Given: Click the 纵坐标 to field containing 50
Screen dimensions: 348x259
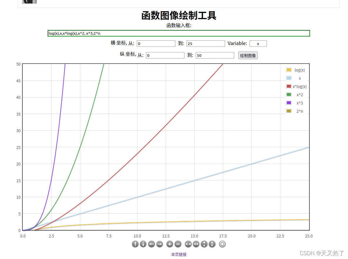Looking at the screenshot, I should (215, 55).
